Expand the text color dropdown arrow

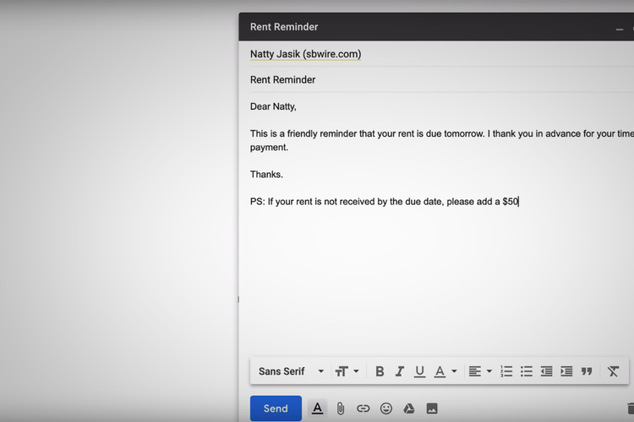[x=454, y=371]
